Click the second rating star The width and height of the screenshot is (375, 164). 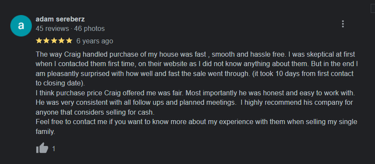point(46,41)
